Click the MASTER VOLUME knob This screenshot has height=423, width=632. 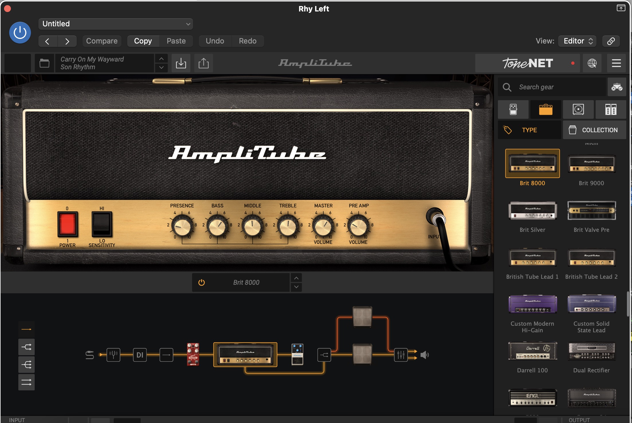(323, 226)
